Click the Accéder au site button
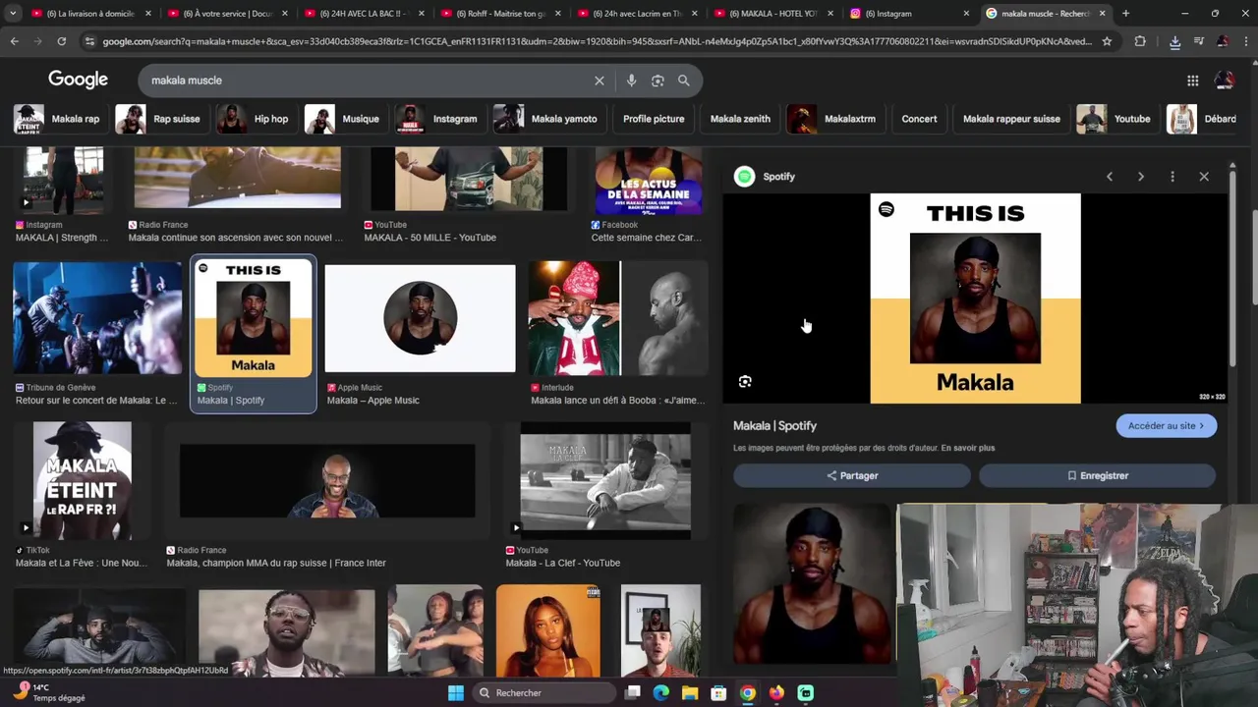This screenshot has width=1258, height=707. pos(1166,426)
